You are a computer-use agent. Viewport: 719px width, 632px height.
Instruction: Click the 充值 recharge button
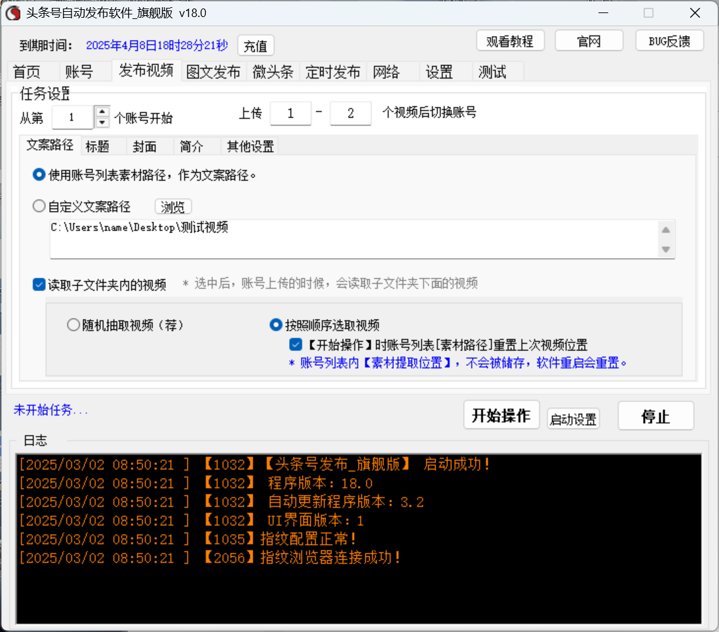pos(256,46)
